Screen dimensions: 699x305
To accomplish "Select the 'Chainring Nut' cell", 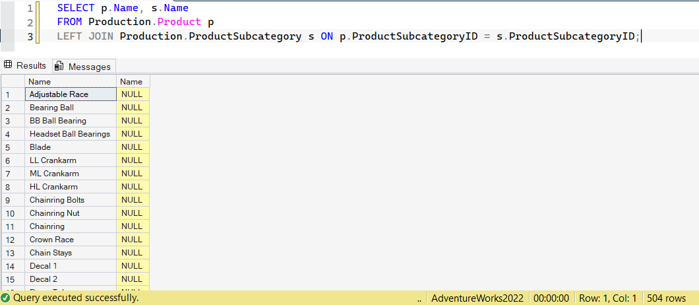I will [x=71, y=213].
